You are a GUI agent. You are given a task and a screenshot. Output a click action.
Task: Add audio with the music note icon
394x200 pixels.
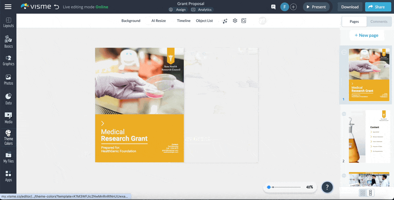[x=225, y=20]
